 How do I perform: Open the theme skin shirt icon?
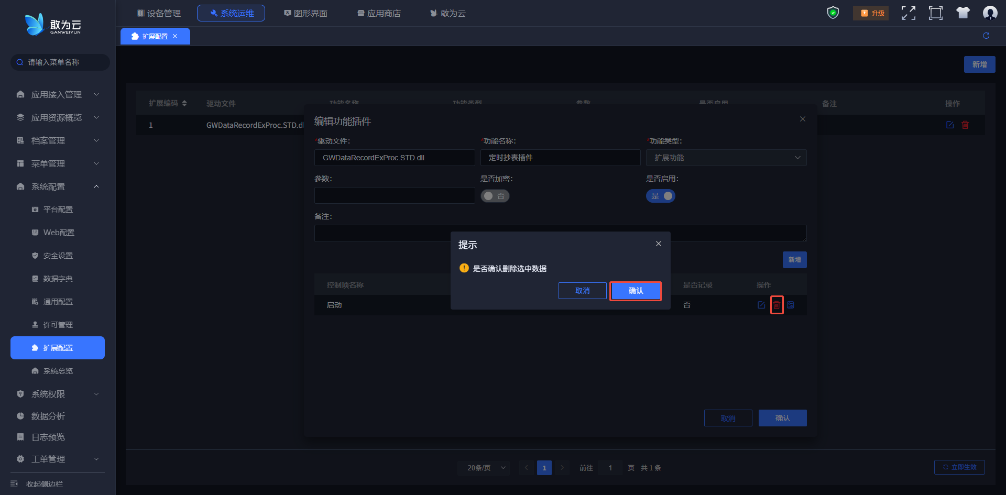(963, 13)
